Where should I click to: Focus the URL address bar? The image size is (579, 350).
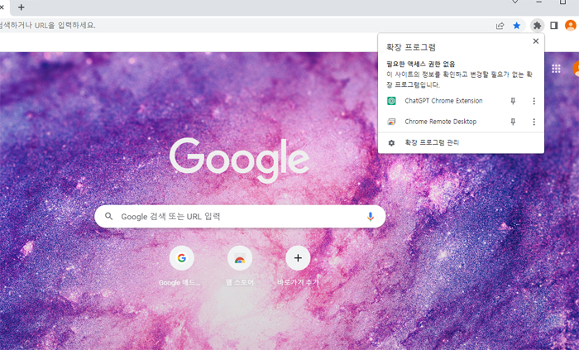(244, 26)
